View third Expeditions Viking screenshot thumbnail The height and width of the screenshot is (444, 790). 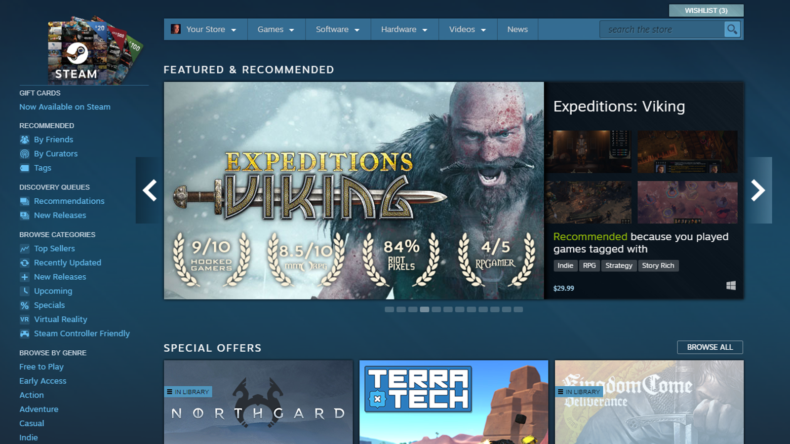[588, 202]
